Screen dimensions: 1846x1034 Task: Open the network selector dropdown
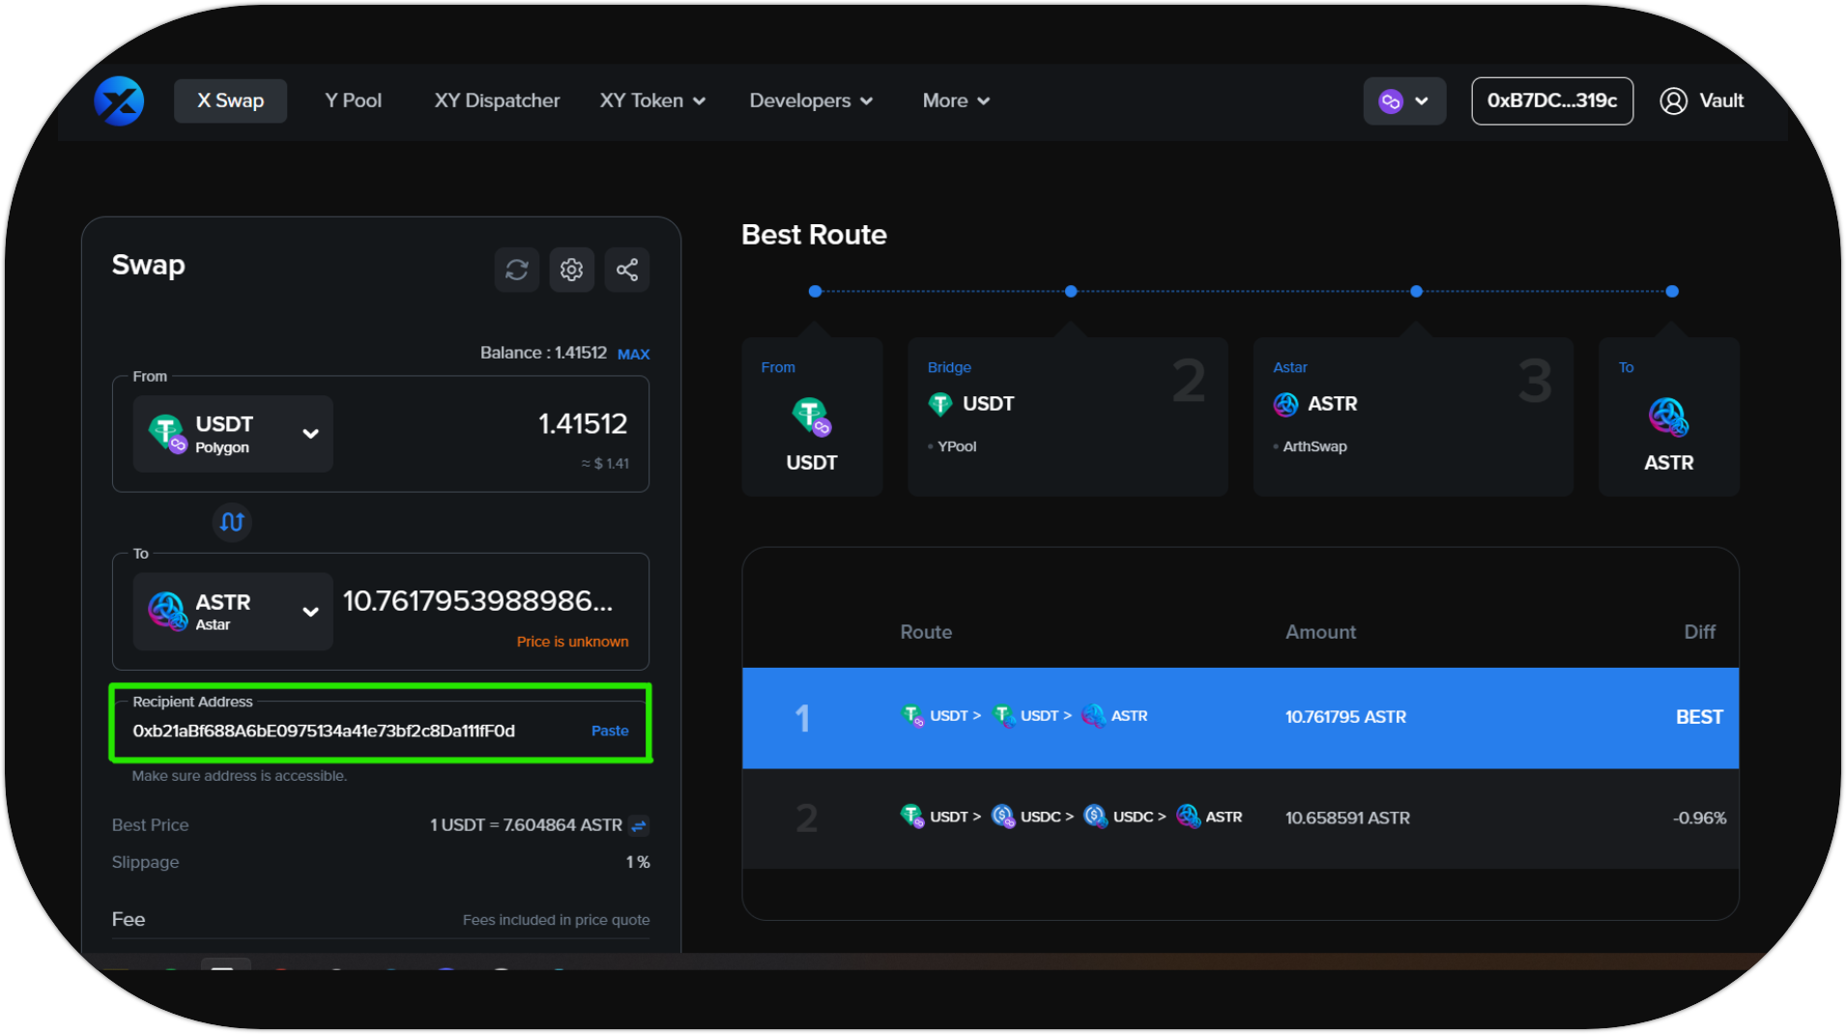(1404, 101)
